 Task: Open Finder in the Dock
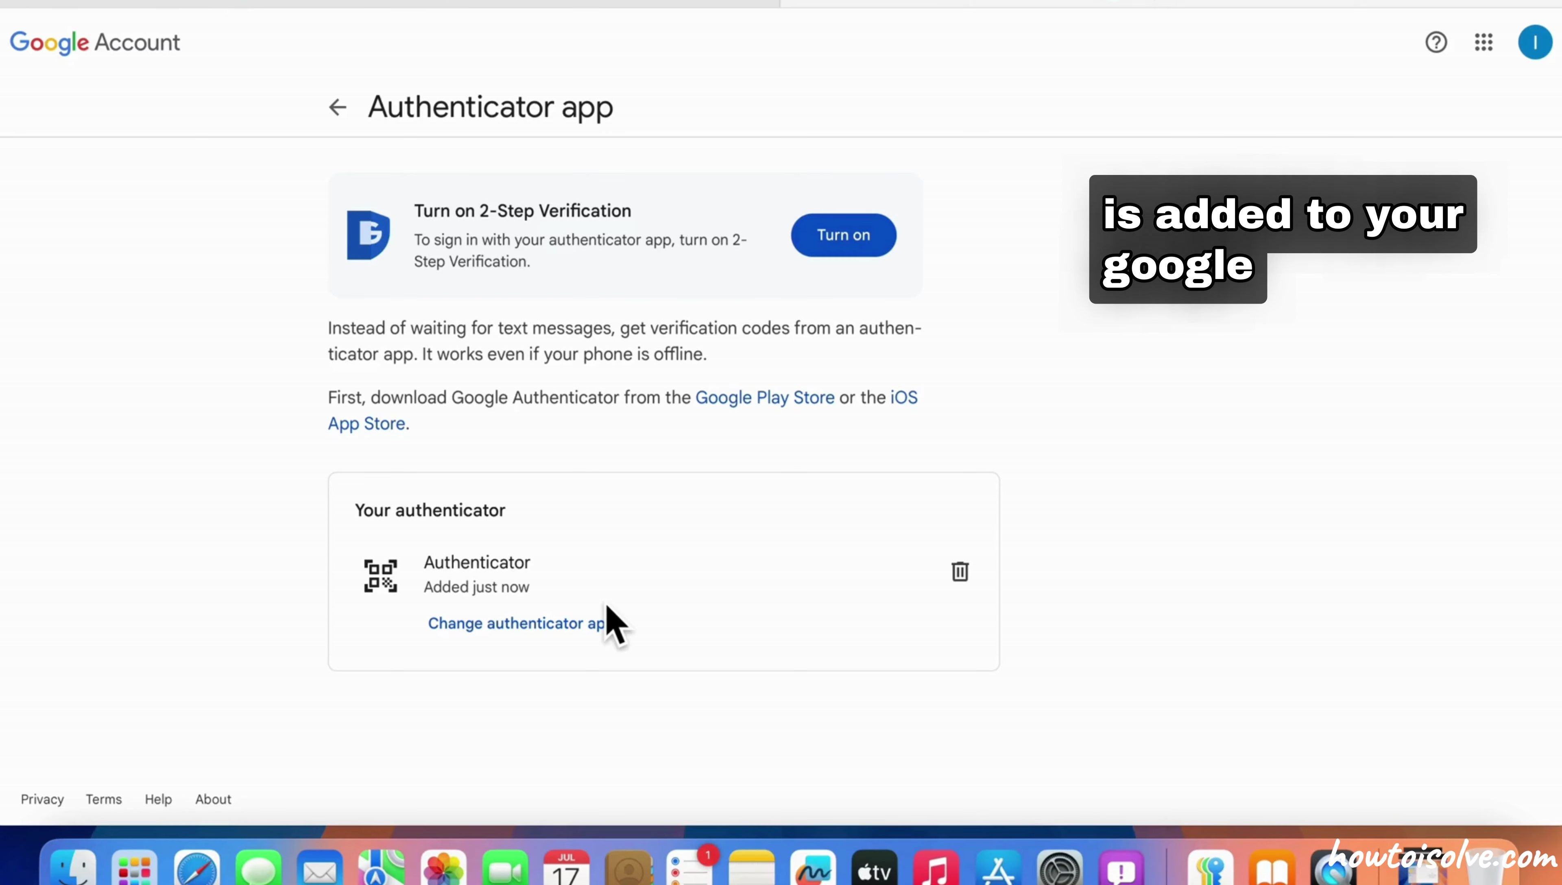coord(72,868)
